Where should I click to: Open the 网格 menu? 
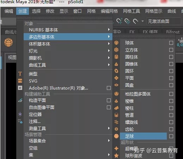click(91, 11)
